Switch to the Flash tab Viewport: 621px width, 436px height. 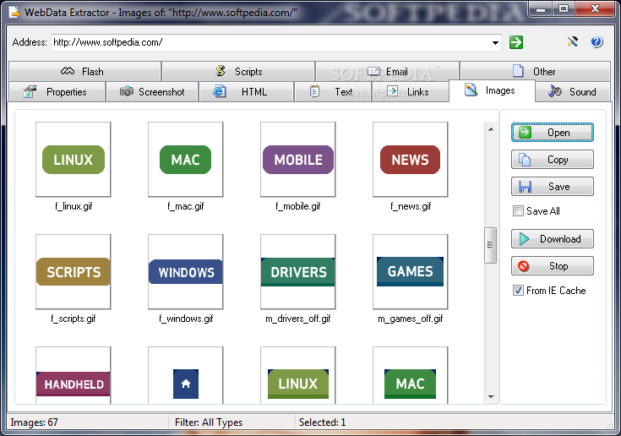84,71
